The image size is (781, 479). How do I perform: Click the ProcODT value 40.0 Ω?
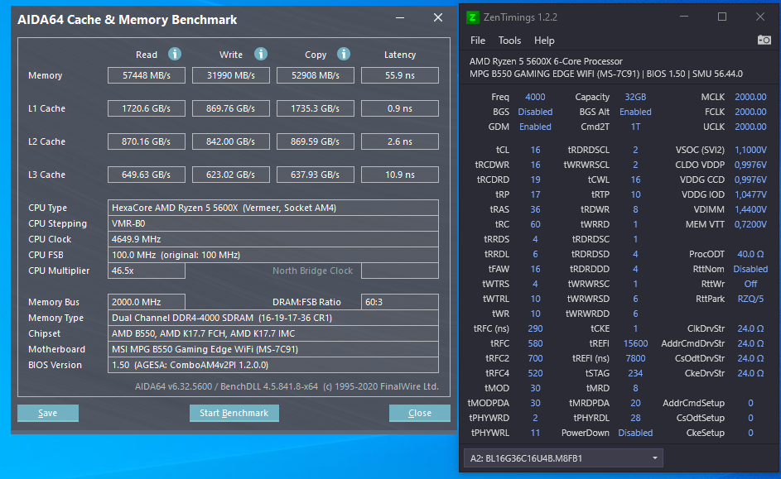coord(750,254)
